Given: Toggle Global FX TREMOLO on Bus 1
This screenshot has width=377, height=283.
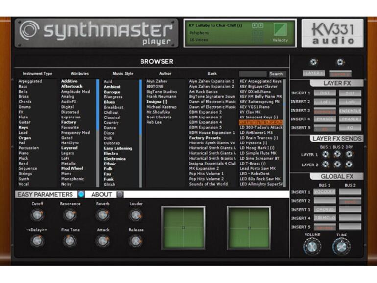Looking at the screenshot, I should click(325, 217).
